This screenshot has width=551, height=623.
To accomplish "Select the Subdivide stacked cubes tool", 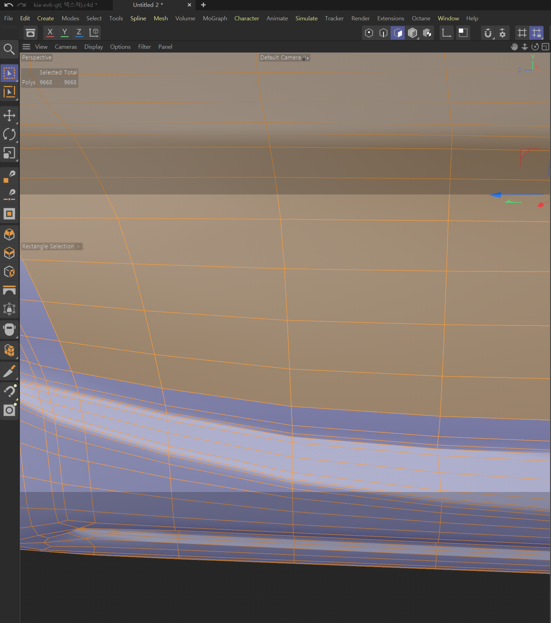I will tap(9, 350).
